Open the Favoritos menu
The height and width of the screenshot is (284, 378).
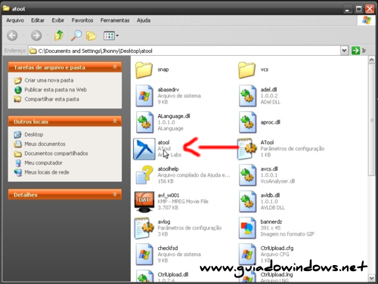(82, 20)
